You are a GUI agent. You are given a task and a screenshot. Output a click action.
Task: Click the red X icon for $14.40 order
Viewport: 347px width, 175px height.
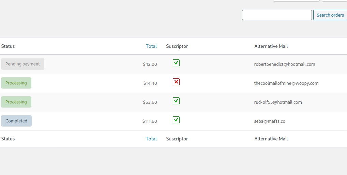pos(176,82)
